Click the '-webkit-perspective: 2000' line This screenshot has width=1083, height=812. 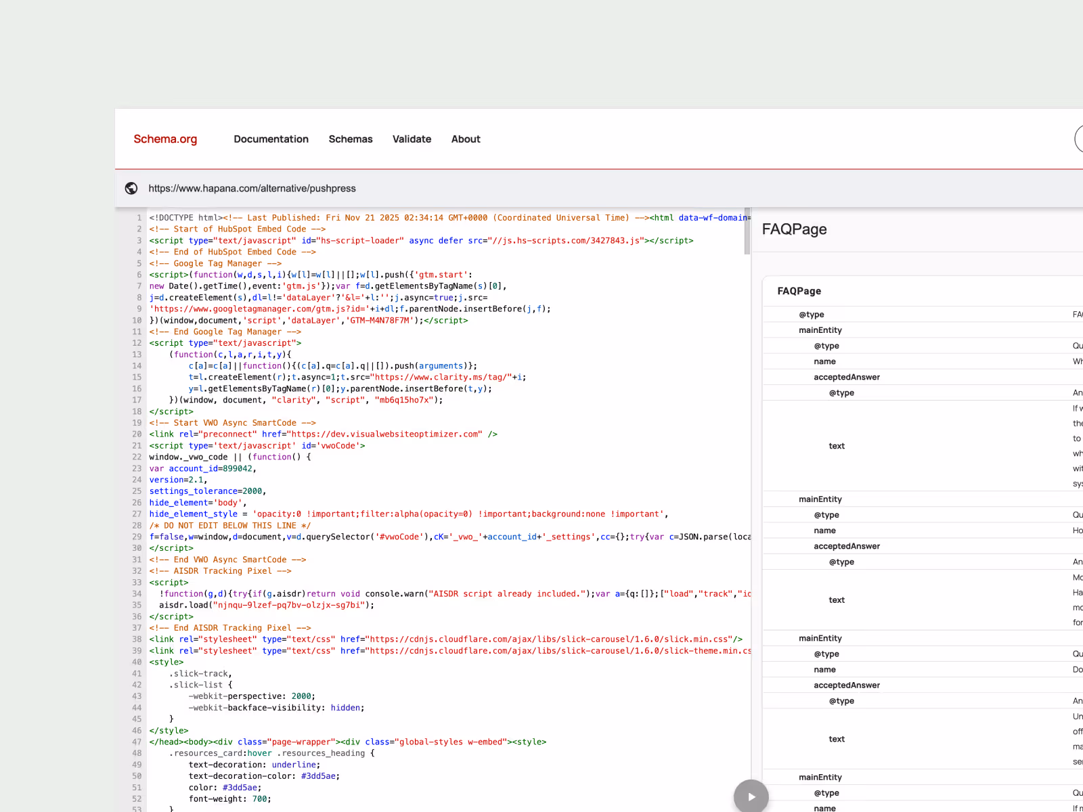coord(252,696)
